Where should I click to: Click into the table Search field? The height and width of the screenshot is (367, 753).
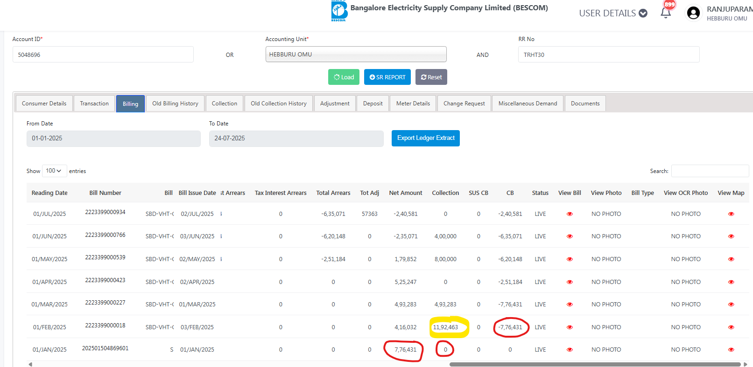pos(710,171)
